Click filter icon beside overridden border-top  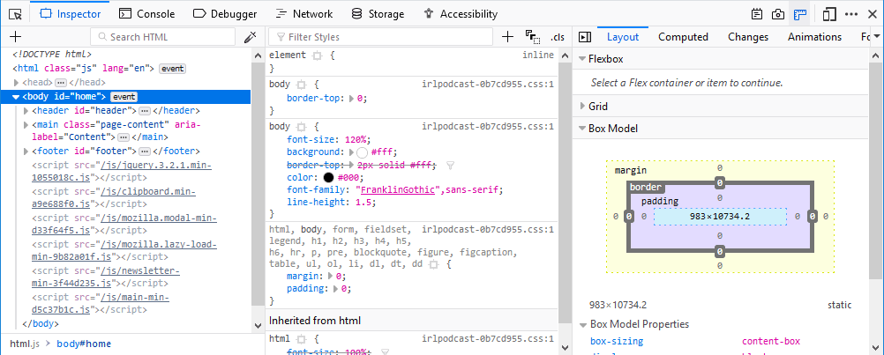click(x=450, y=166)
